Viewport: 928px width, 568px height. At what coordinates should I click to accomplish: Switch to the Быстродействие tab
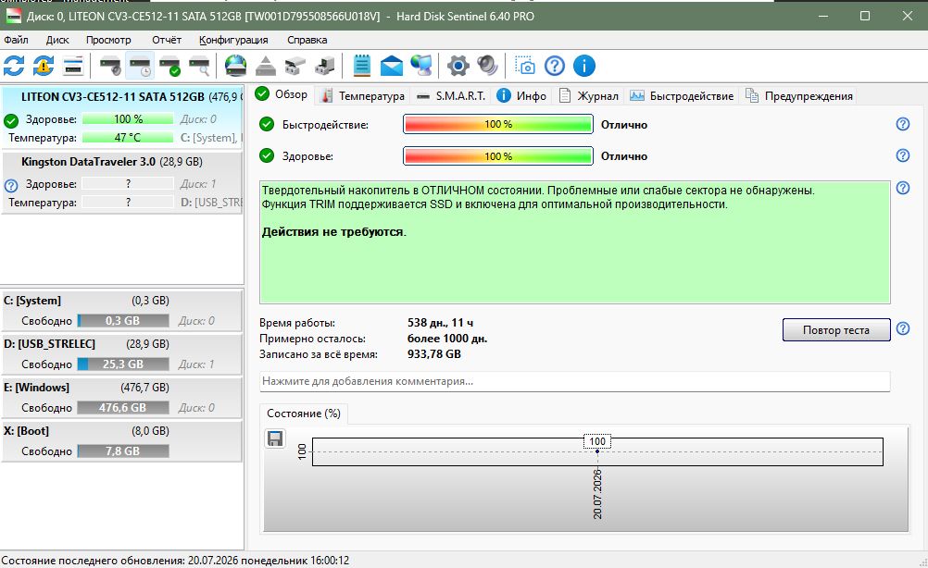(682, 96)
